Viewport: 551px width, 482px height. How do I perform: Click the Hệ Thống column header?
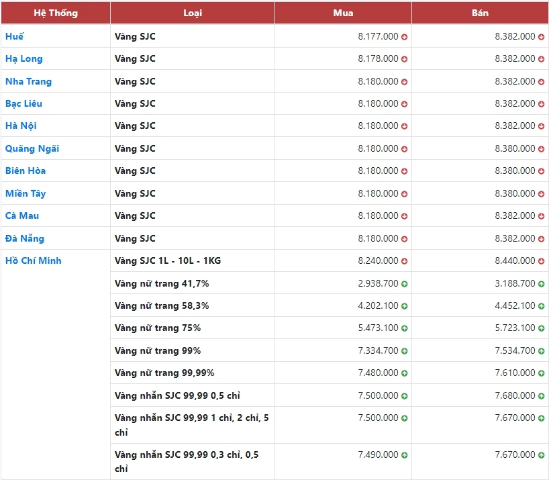point(56,13)
